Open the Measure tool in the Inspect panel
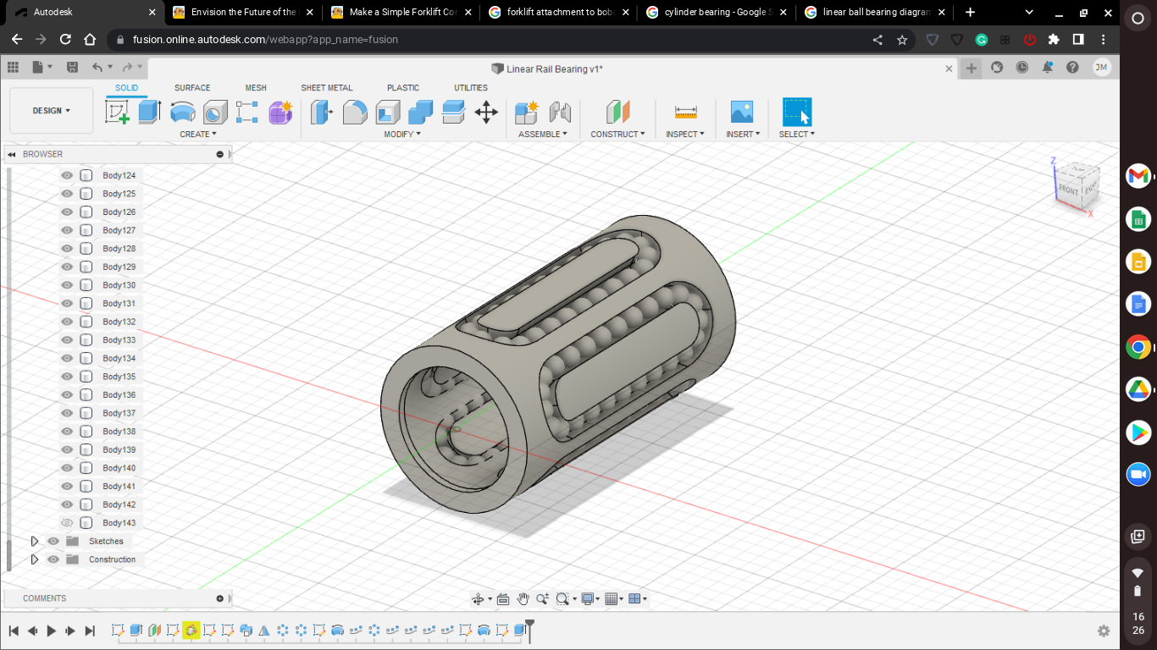 684,111
